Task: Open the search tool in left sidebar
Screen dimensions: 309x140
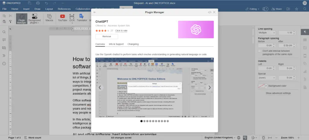Action: pyautogui.click(x=4, y=32)
